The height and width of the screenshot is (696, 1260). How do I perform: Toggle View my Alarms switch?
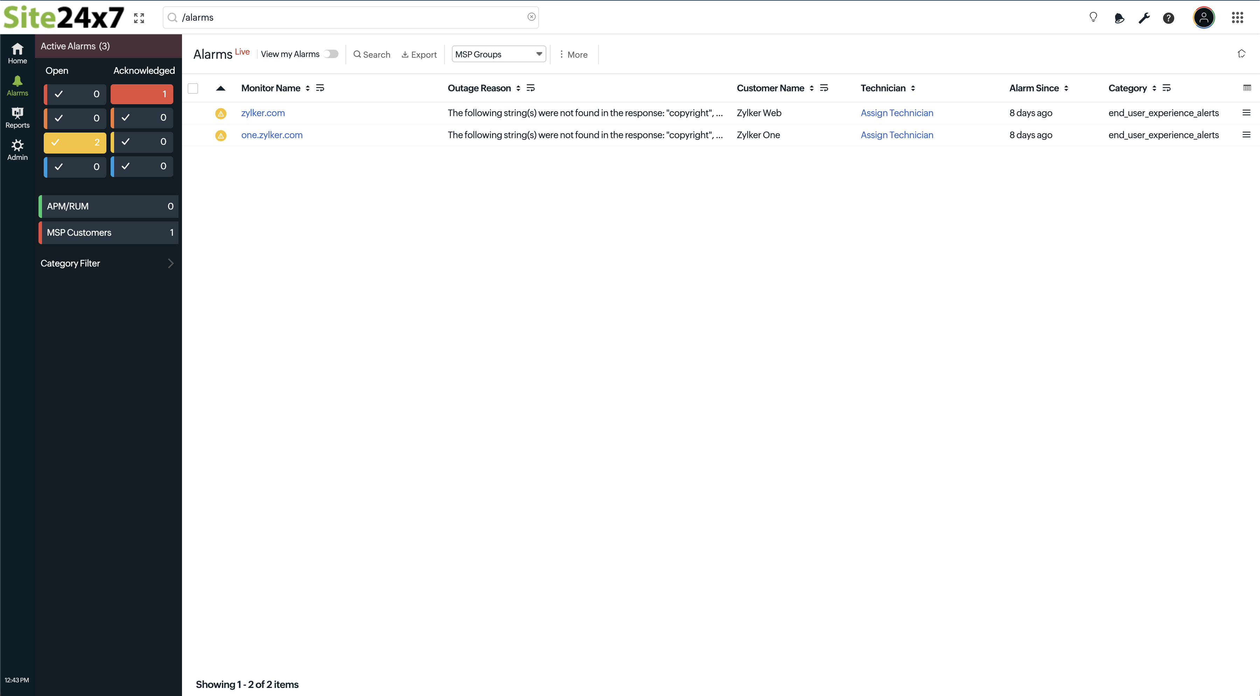[x=331, y=54]
